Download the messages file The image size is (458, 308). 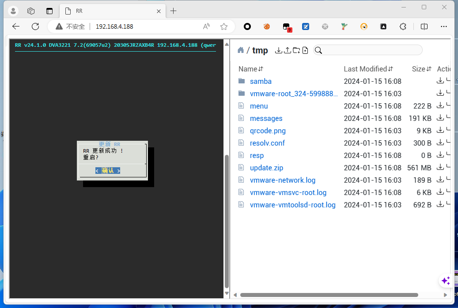tap(440, 118)
